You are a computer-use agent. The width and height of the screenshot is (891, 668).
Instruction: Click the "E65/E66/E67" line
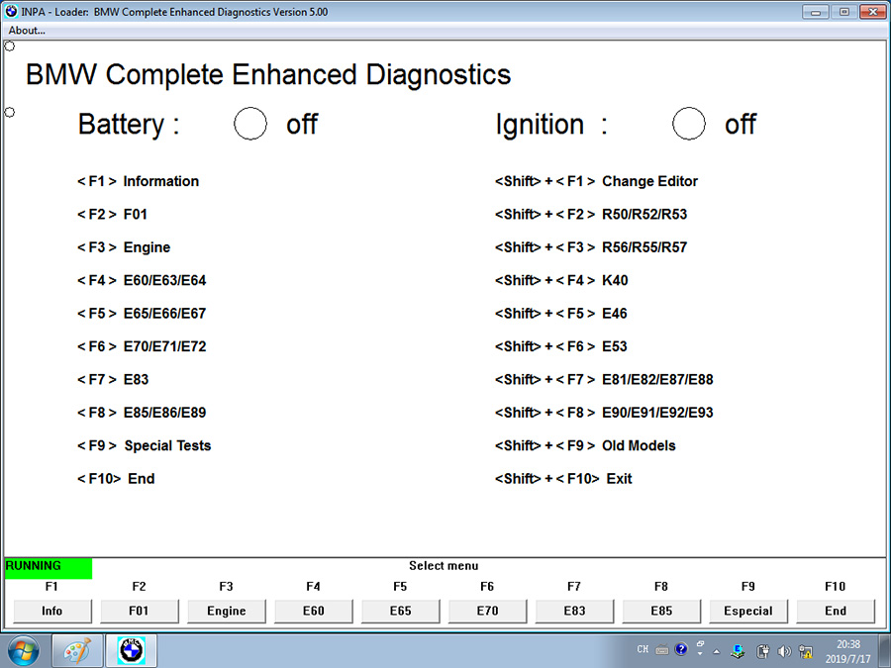pos(142,314)
